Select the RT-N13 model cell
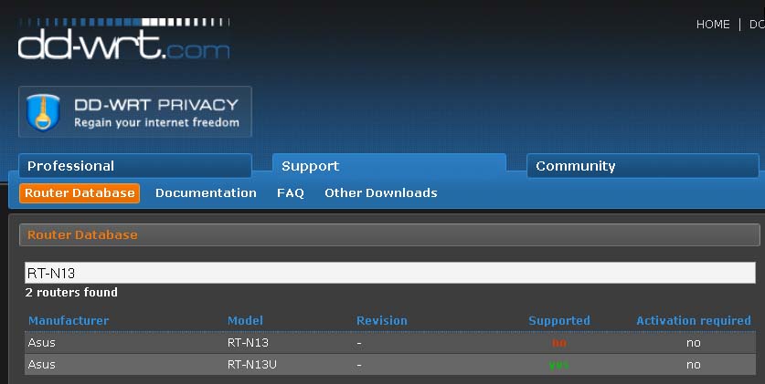 [x=248, y=343]
